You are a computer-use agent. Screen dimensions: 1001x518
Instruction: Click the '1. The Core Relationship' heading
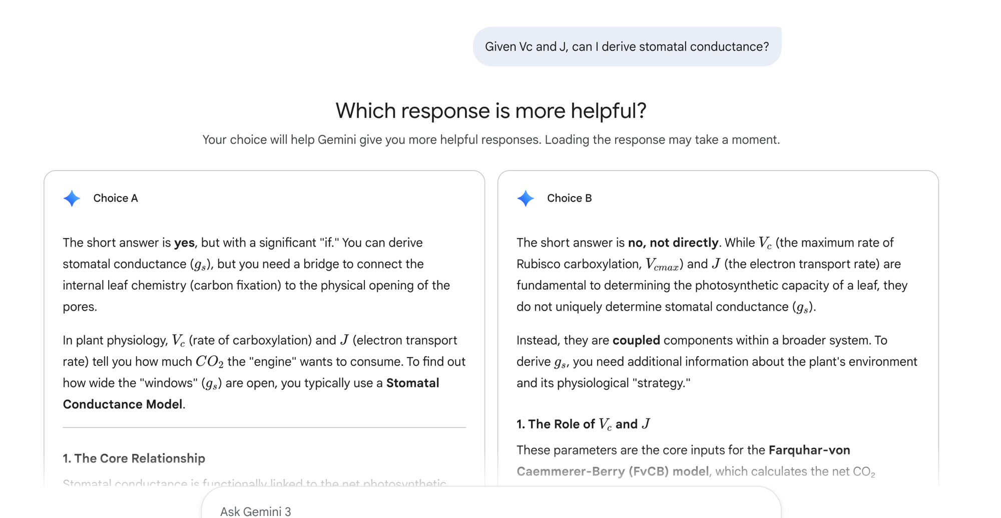coord(134,458)
